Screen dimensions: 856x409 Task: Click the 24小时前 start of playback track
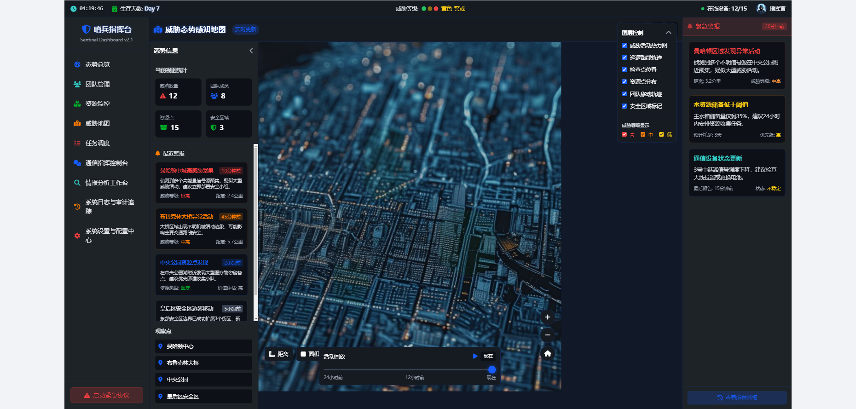[333, 377]
